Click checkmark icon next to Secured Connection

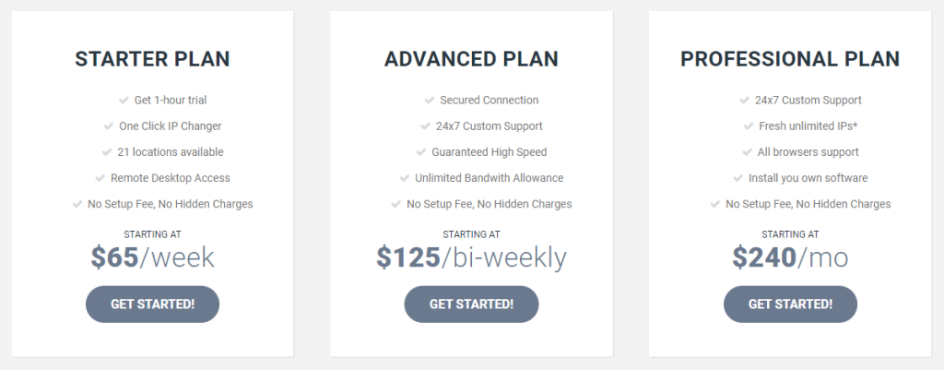(x=430, y=100)
